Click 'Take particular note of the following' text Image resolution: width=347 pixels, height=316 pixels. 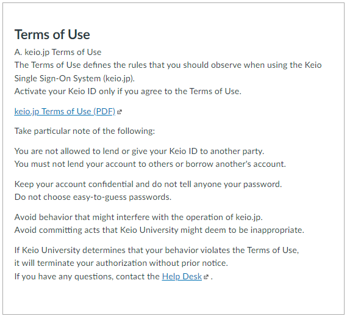85,131
